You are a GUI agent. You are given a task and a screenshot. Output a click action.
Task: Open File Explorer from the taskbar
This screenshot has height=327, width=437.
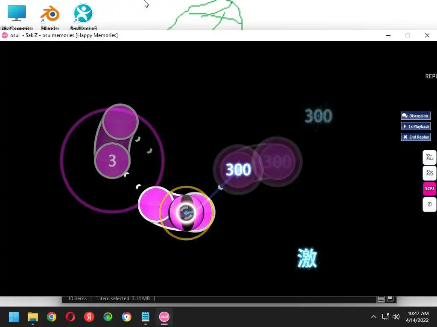pos(32,317)
